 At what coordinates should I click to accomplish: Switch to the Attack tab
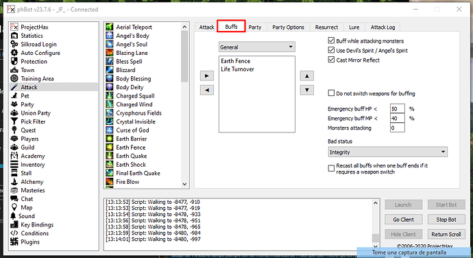tap(206, 27)
